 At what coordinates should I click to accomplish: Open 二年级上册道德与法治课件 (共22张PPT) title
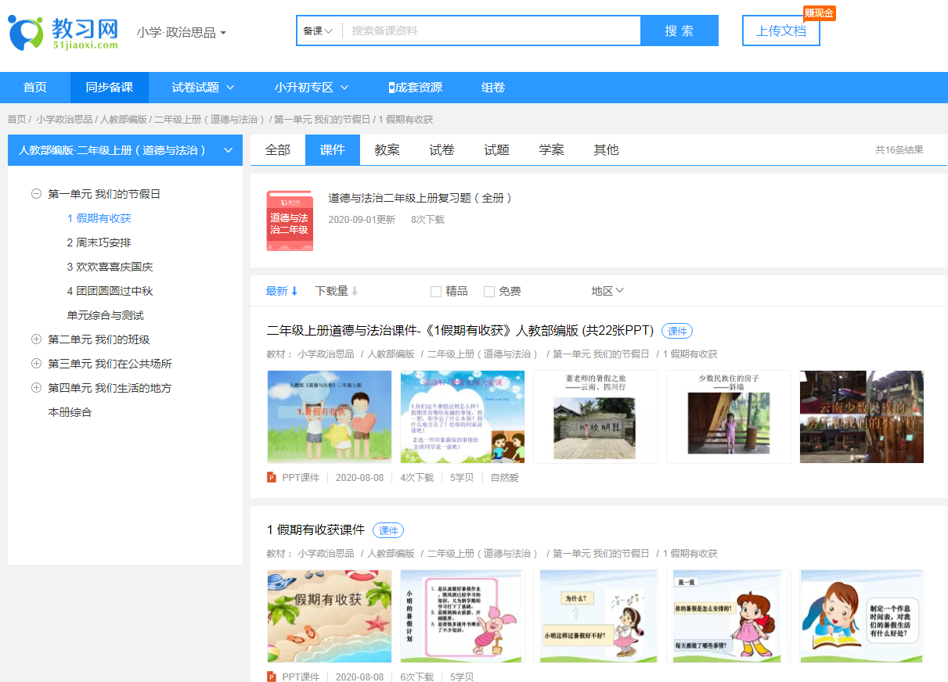pyautogui.click(x=460, y=331)
